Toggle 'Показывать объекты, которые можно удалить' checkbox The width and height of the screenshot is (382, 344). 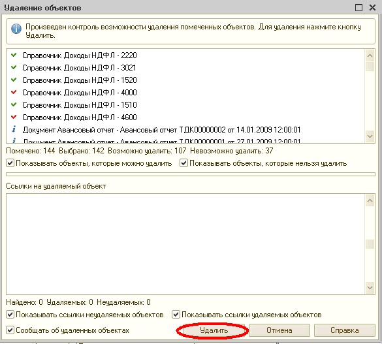pyautogui.click(x=10, y=163)
